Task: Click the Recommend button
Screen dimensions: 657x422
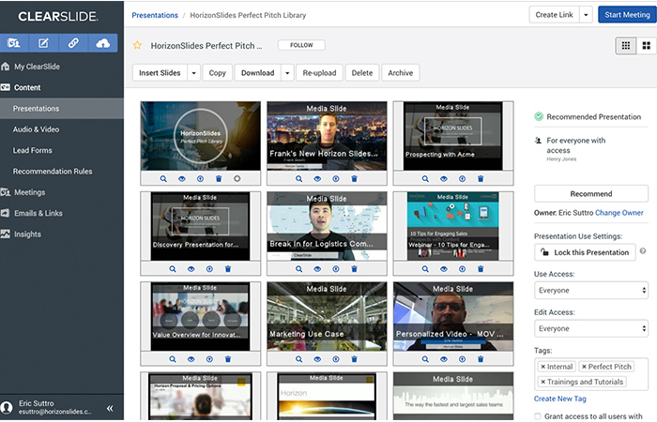Action: point(591,194)
